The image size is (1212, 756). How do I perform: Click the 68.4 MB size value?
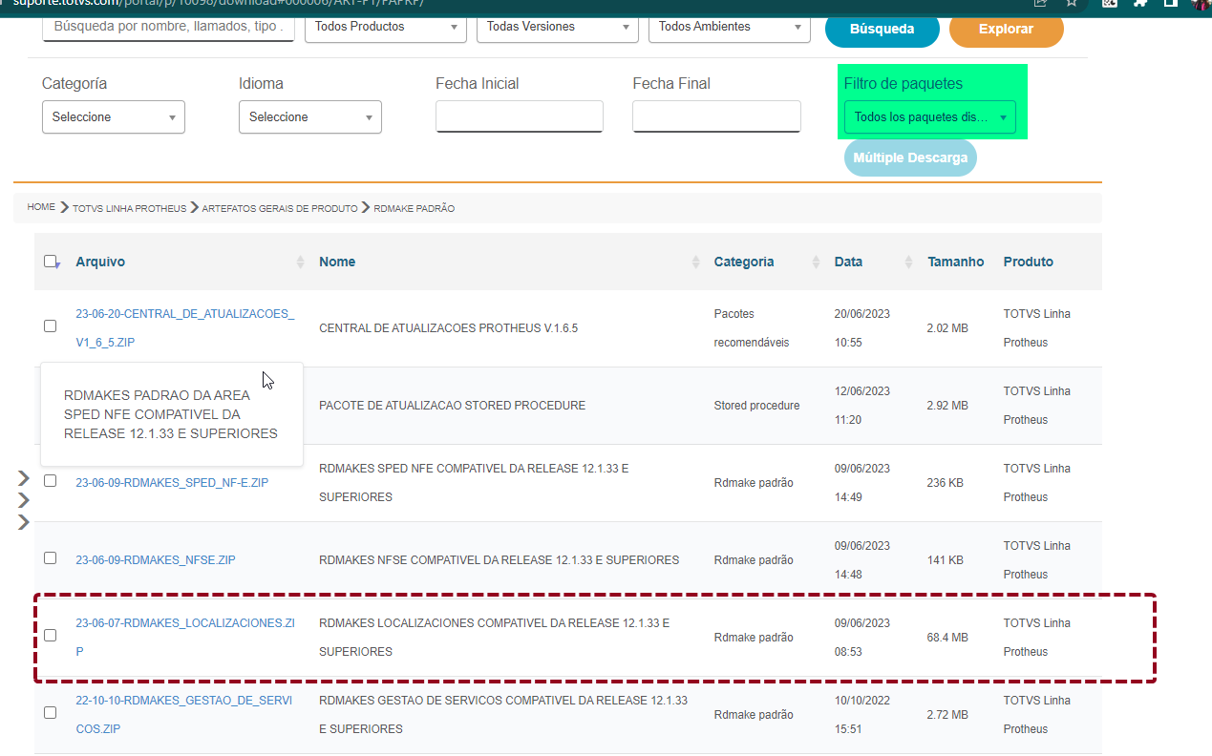(947, 638)
